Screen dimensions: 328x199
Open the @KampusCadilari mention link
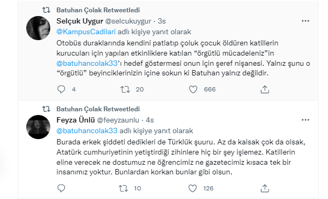86,32
